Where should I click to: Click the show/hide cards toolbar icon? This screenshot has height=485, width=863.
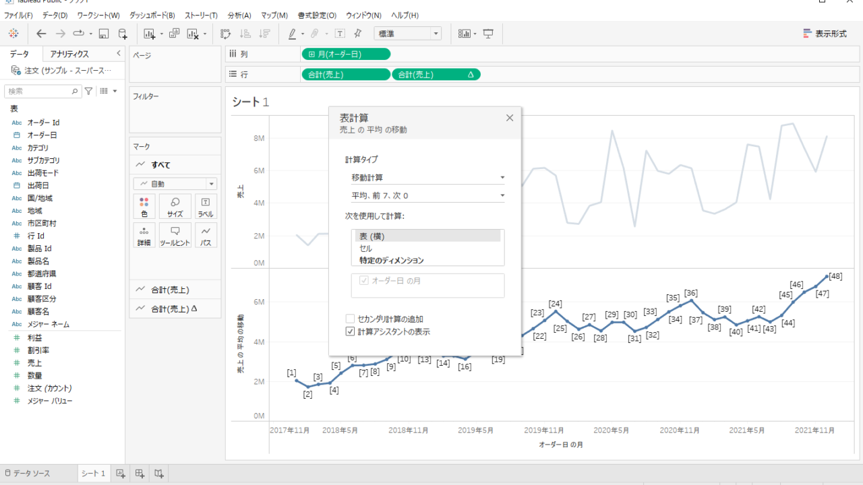[x=465, y=33]
